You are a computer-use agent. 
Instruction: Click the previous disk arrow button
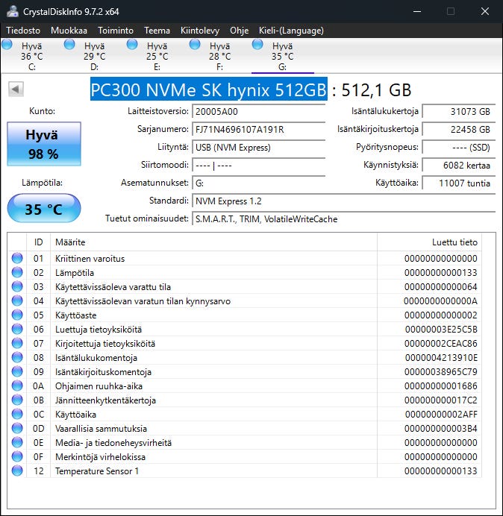[x=15, y=89]
